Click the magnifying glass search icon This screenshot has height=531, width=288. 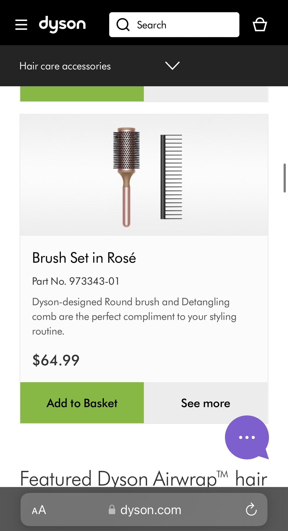[x=123, y=25]
